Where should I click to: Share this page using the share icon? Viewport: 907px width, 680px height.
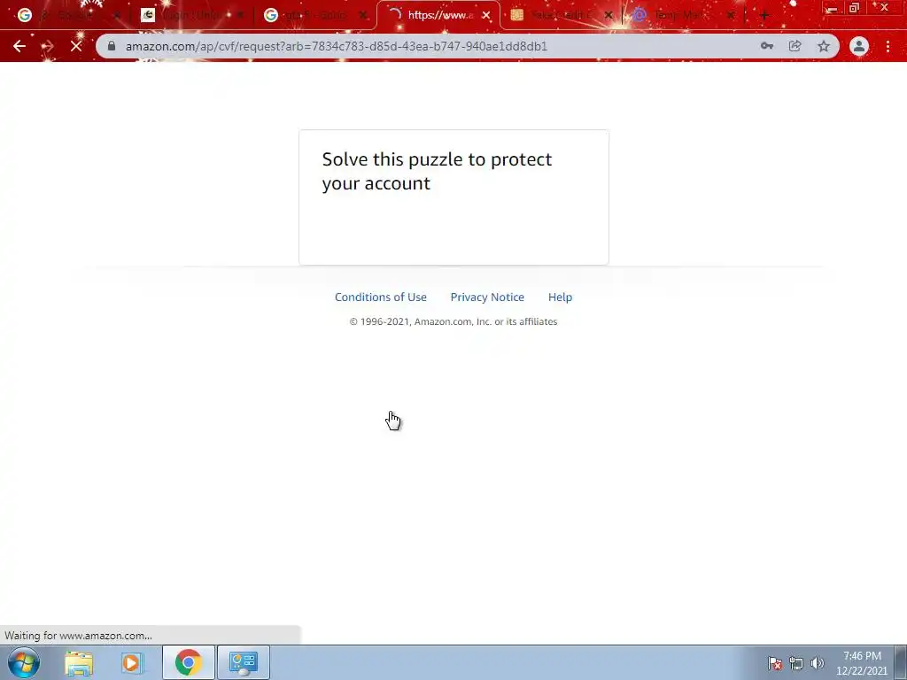point(795,46)
